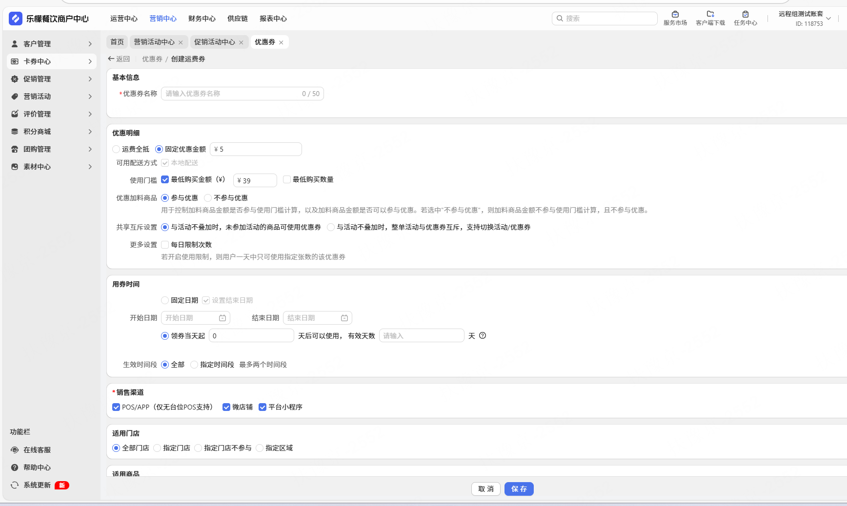The height and width of the screenshot is (506, 847).
Task: Select the 不参与优惠 radio option
Action: pos(208,198)
